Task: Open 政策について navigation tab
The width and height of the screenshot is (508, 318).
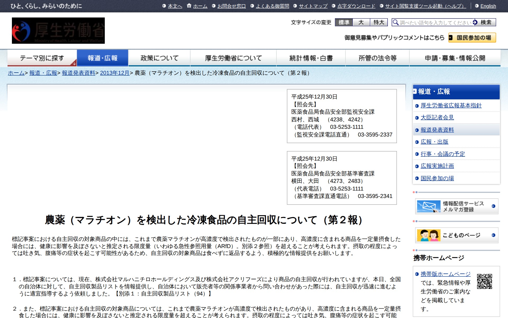Action: (159, 58)
